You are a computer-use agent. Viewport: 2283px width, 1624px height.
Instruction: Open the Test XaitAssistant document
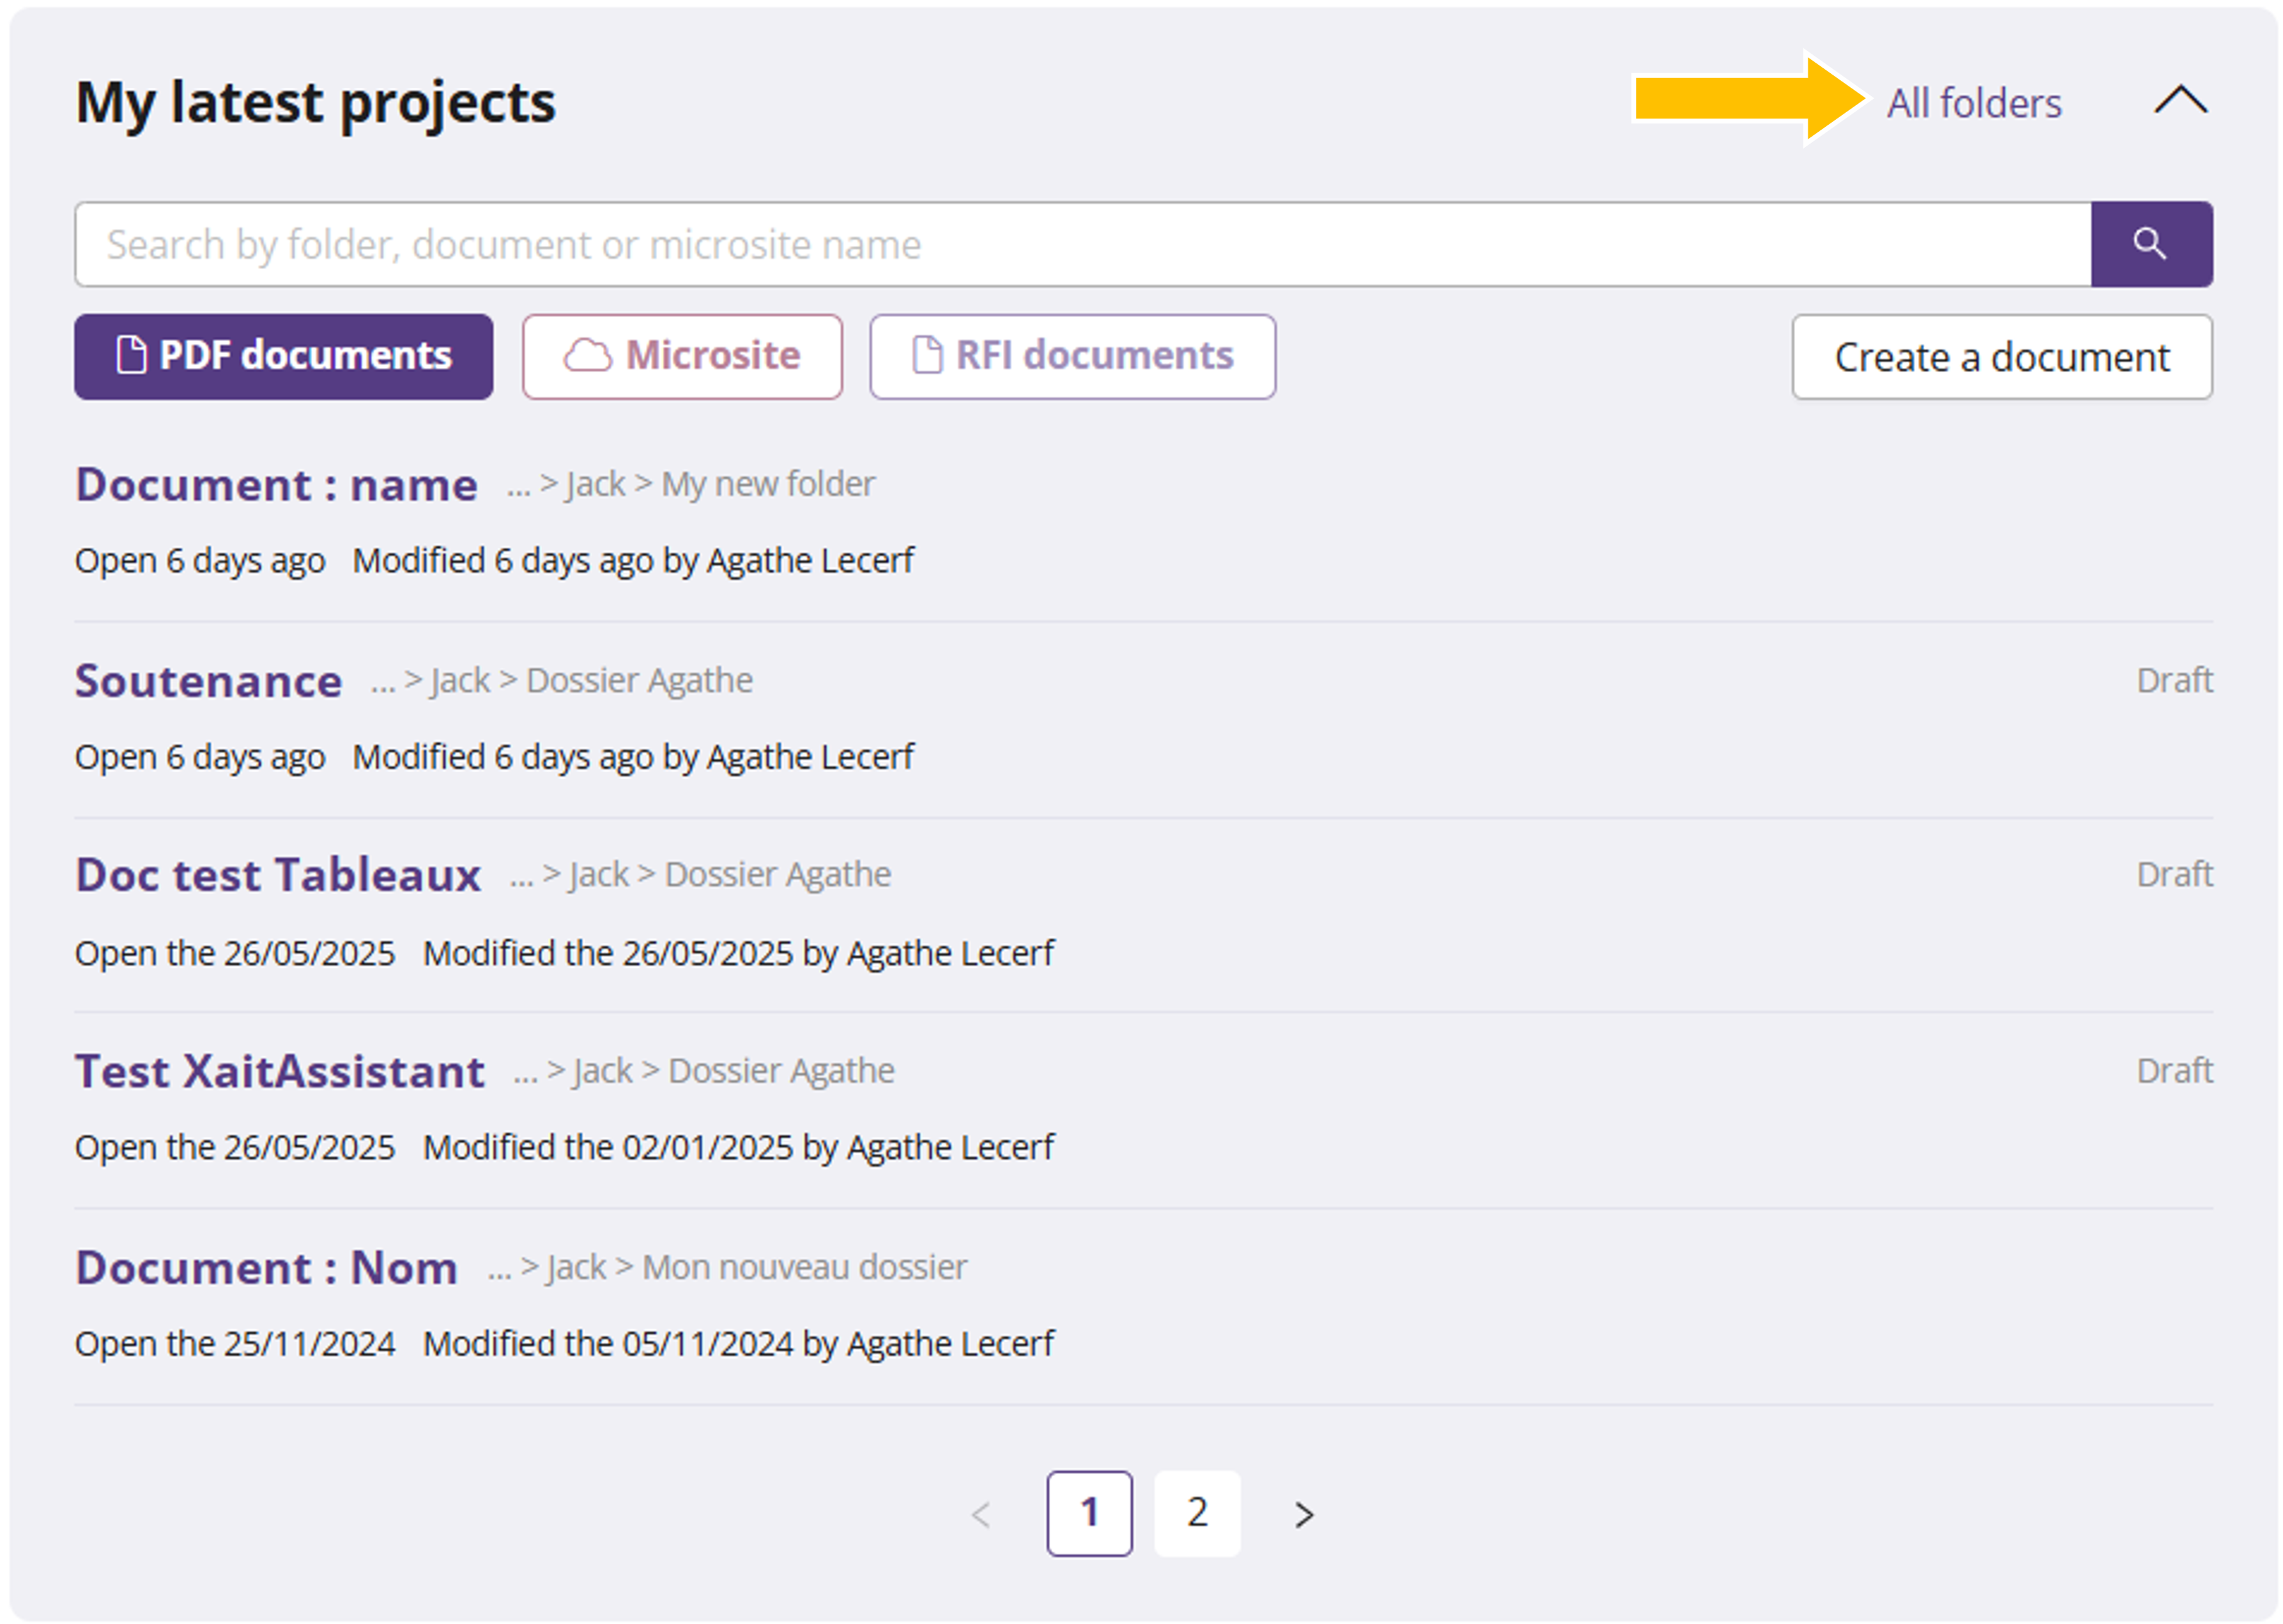coord(280,1071)
